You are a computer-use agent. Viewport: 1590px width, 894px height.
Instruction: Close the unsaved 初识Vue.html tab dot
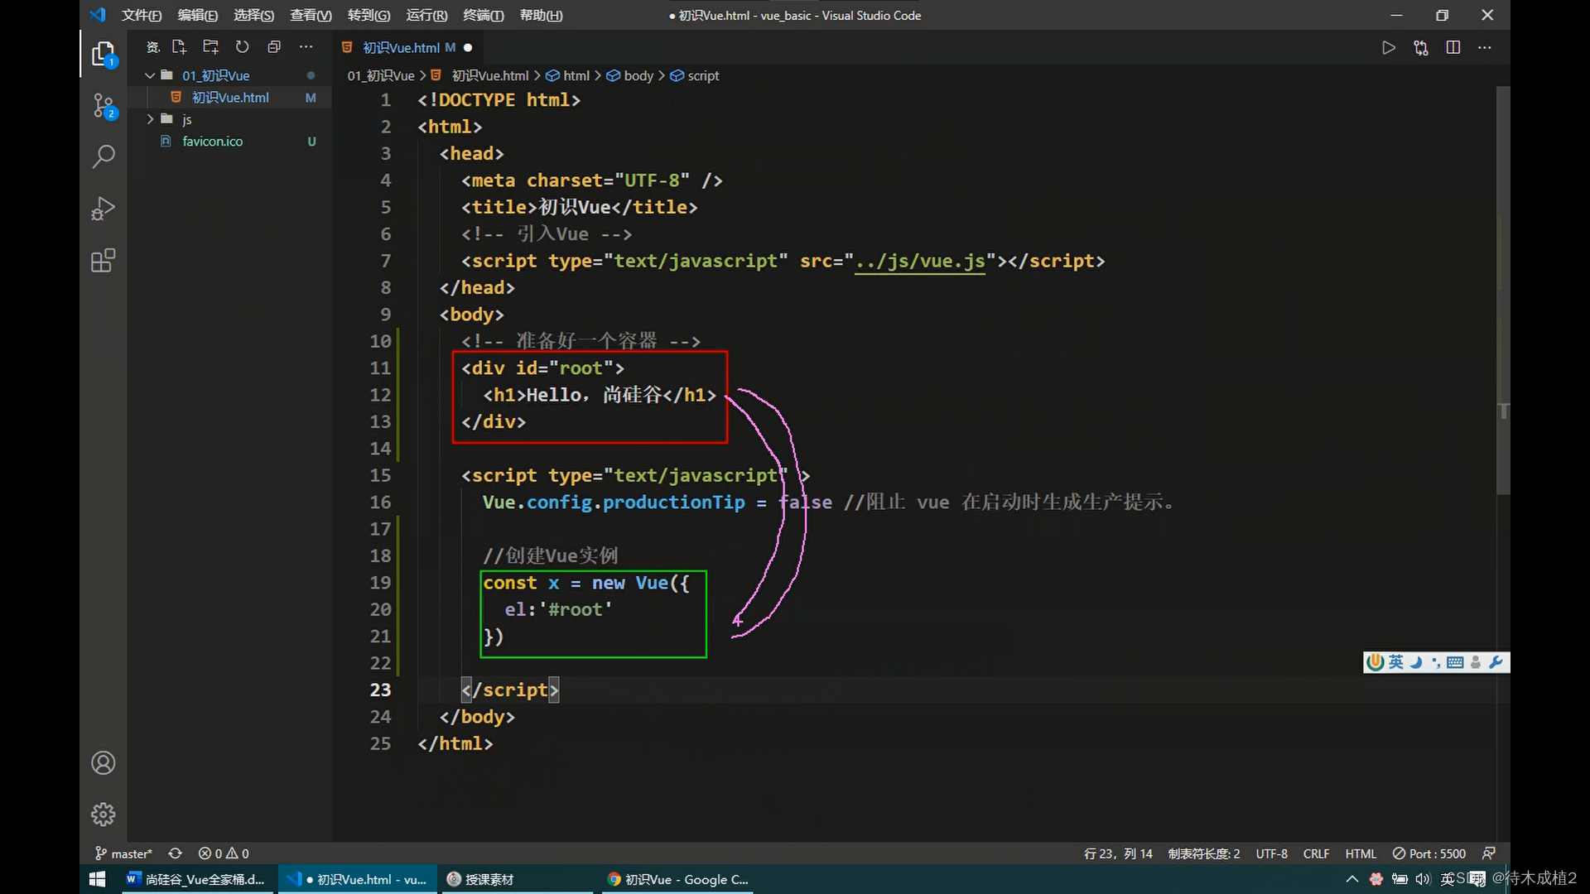[x=468, y=48]
